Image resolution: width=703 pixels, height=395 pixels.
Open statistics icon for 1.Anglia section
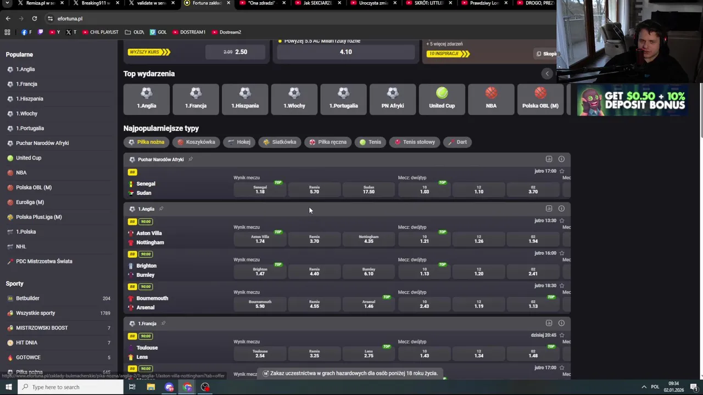click(549, 208)
